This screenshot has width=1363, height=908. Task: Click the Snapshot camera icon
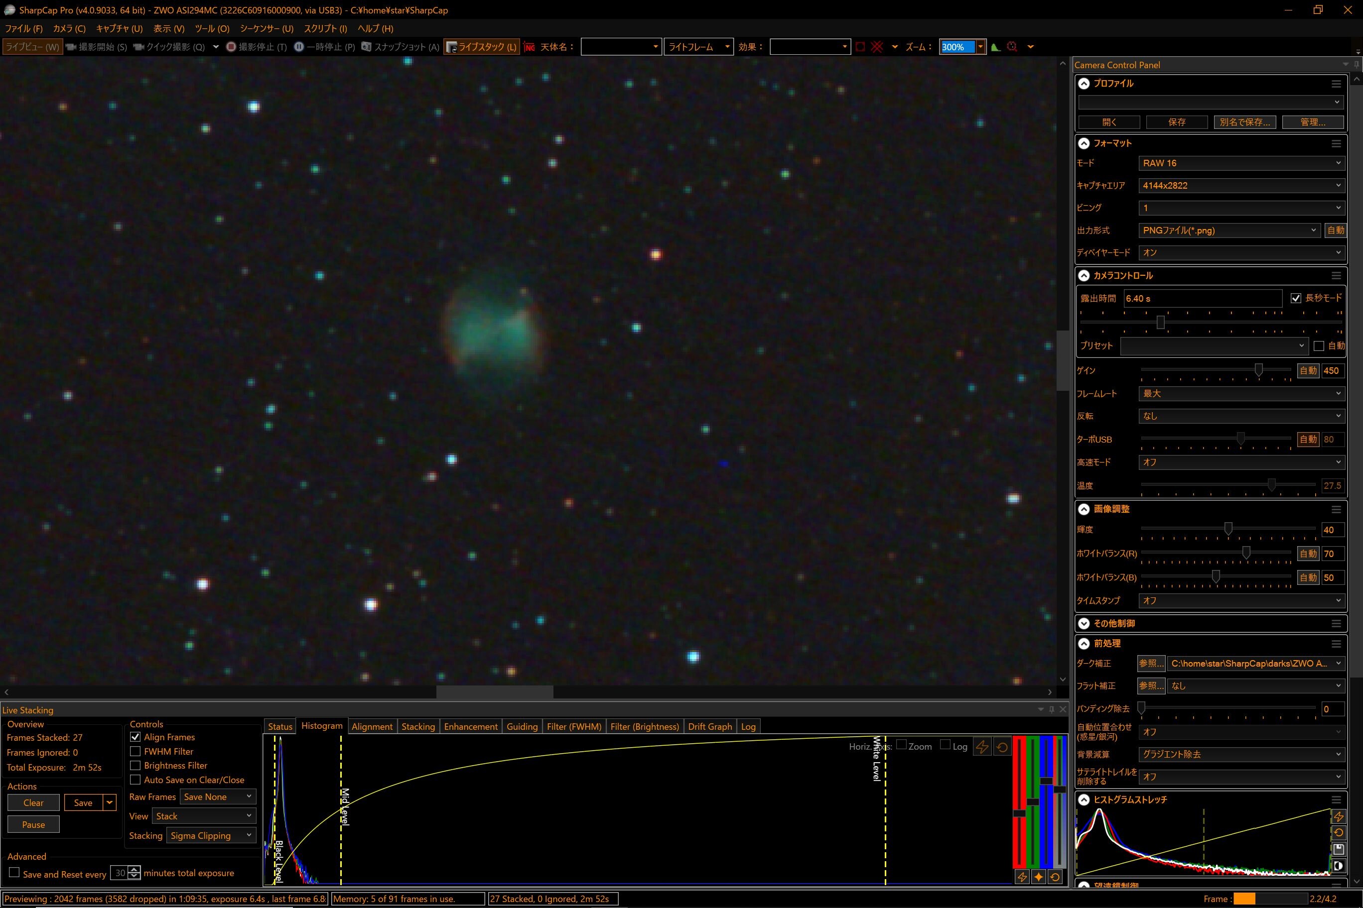tap(366, 47)
